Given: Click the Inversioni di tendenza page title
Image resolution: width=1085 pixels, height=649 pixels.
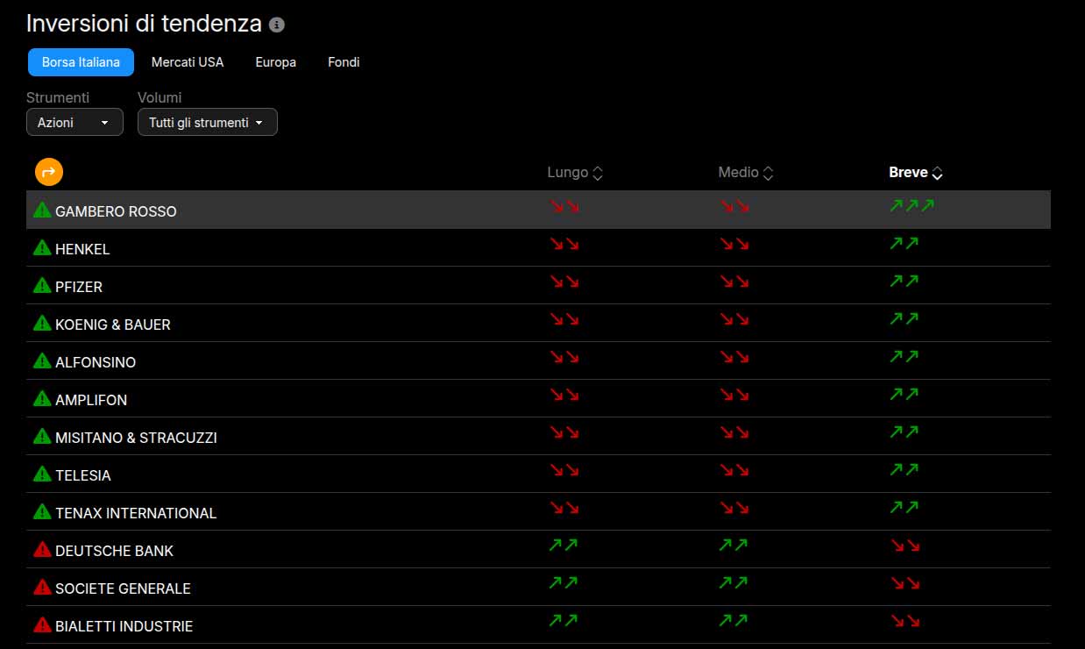Looking at the screenshot, I should pos(144,24).
